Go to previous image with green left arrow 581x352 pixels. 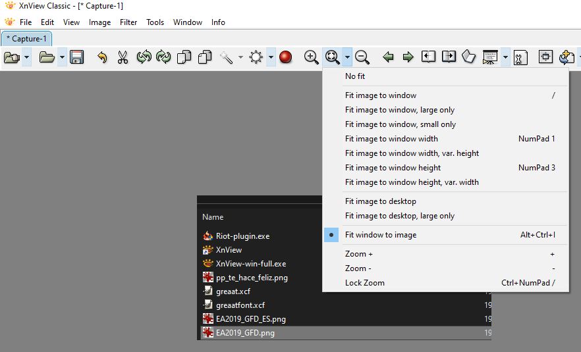(388, 57)
